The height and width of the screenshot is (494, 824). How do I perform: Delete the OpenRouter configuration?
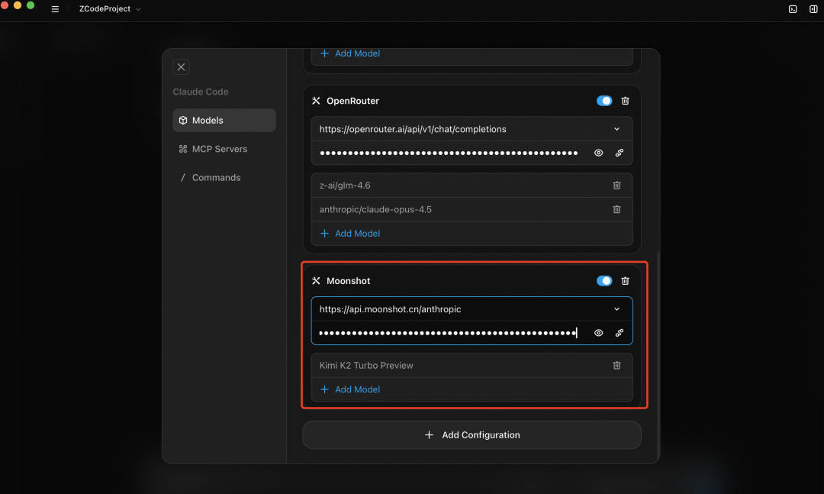626,101
